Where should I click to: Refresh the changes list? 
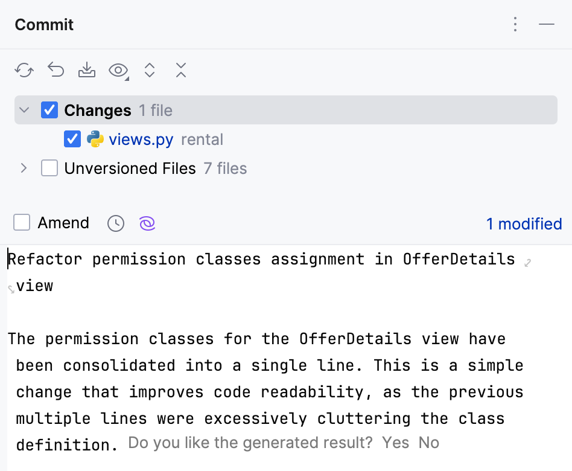(x=24, y=70)
